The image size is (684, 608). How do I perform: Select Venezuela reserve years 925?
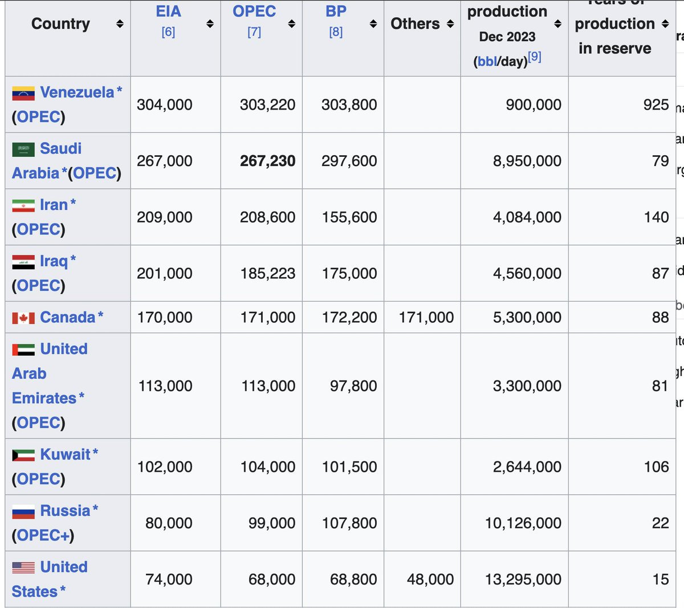click(656, 105)
